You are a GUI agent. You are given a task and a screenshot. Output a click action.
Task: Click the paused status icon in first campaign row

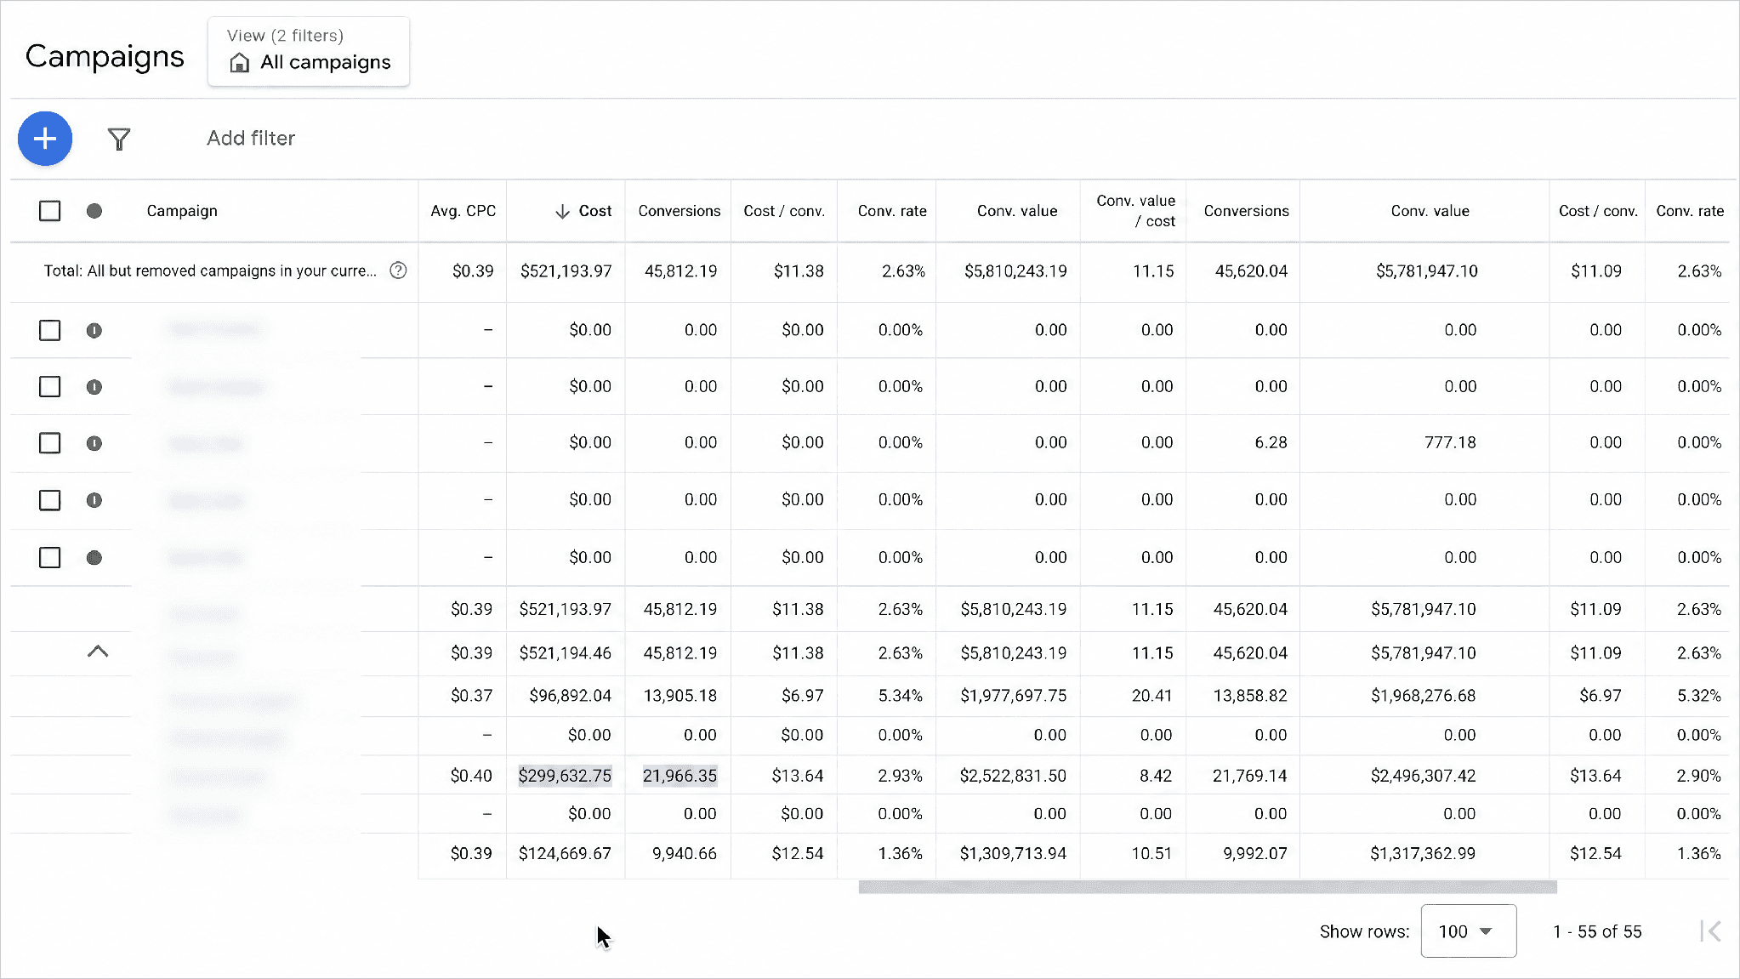94,330
